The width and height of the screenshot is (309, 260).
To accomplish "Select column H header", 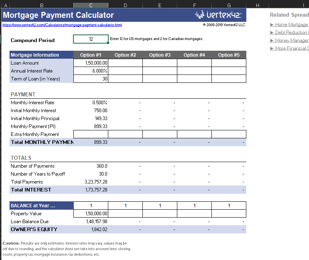I will pos(257,5).
